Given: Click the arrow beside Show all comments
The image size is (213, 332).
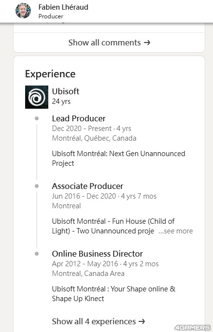Looking at the screenshot, I should (147, 43).
